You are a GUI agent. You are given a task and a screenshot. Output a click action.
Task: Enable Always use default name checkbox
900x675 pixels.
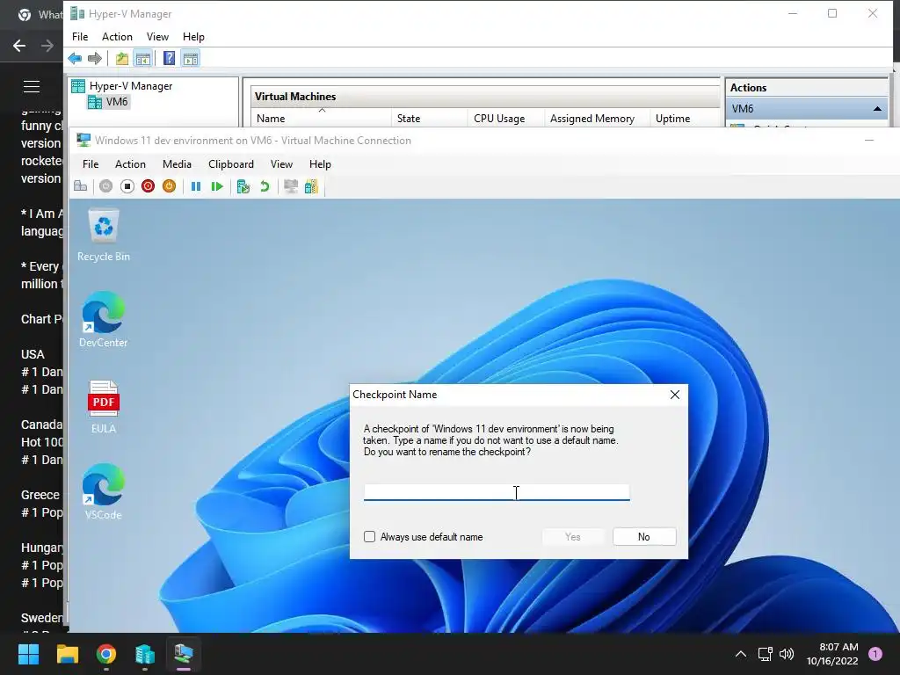(x=370, y=537)
